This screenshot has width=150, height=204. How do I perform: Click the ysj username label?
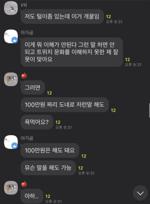point(24,5)
